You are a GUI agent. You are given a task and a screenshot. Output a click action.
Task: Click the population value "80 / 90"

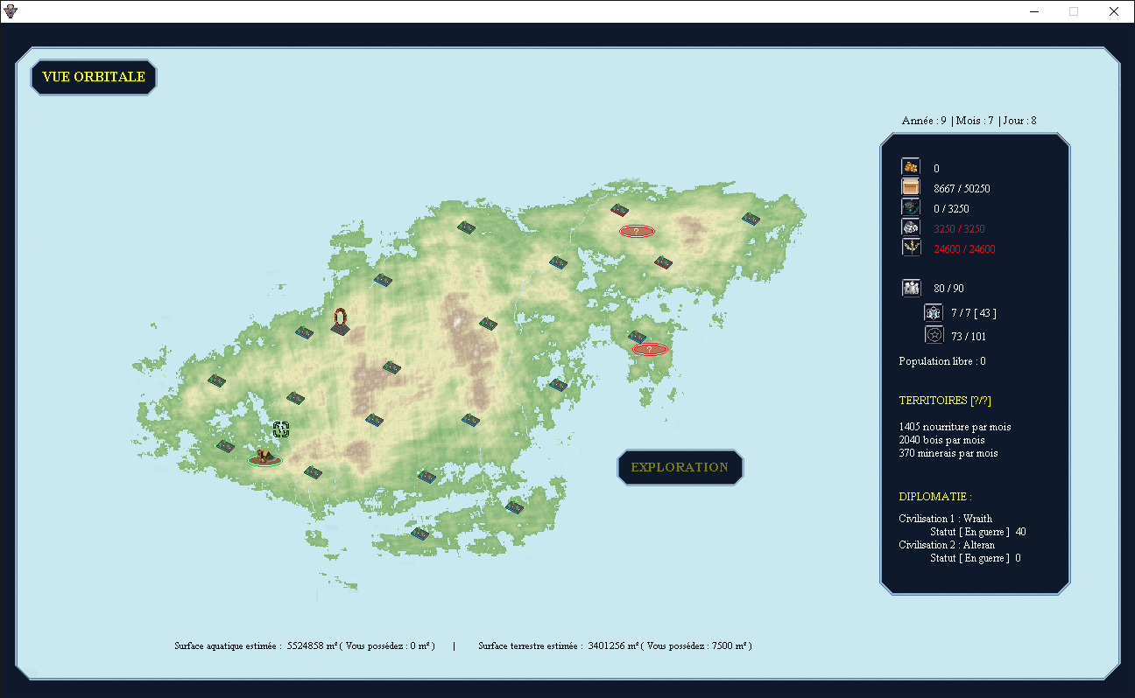948,289
